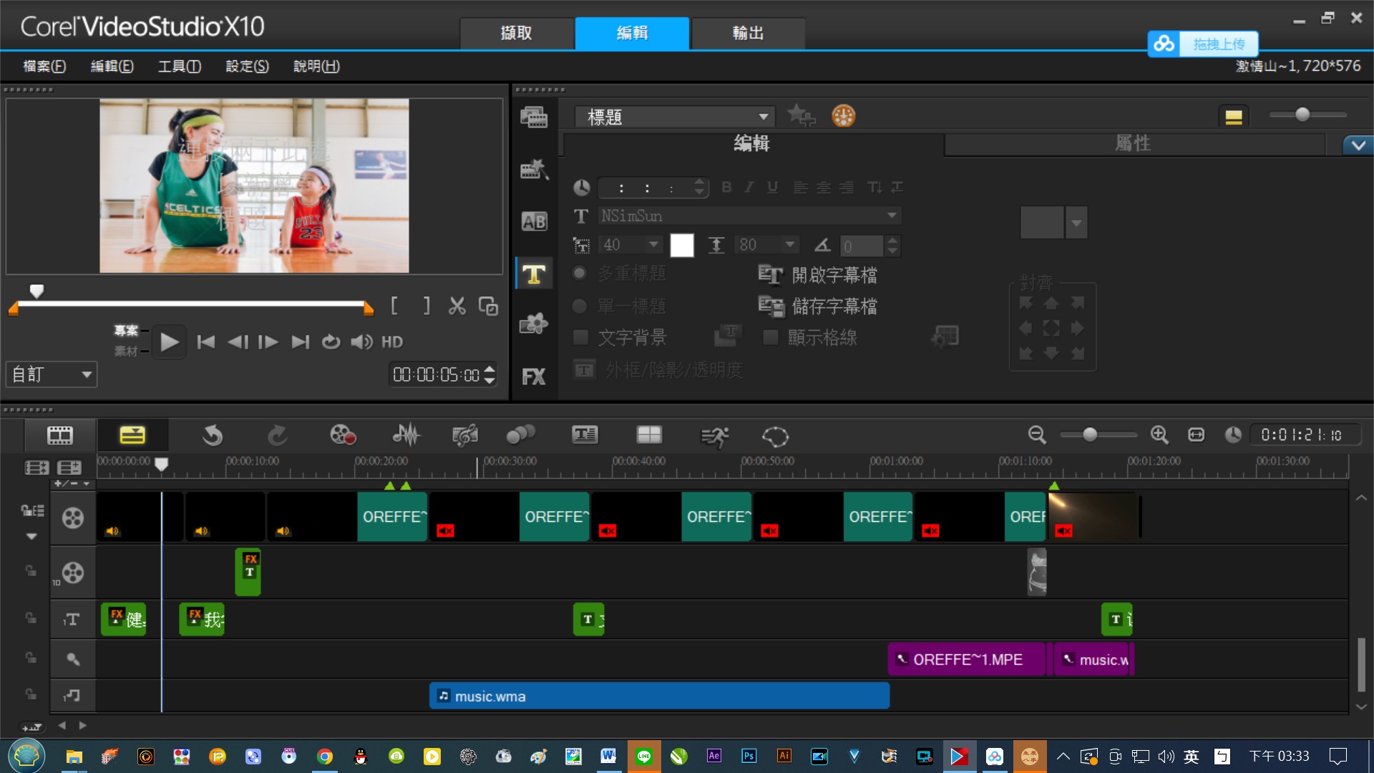Open the title style preset dropdown arrow
1374x773 pixels.
tap(1076, 223)
